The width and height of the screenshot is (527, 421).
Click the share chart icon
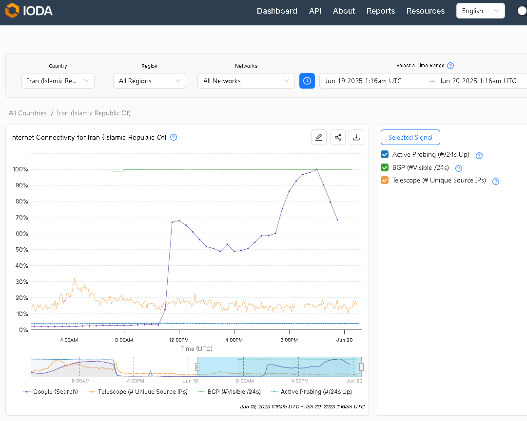point(338,137)
